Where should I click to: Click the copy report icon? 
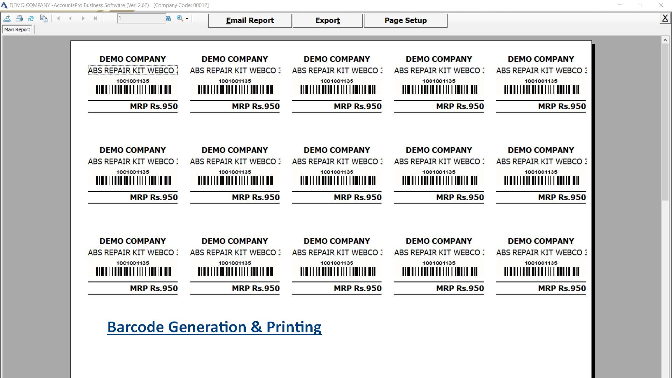click(x=44, y=19)
